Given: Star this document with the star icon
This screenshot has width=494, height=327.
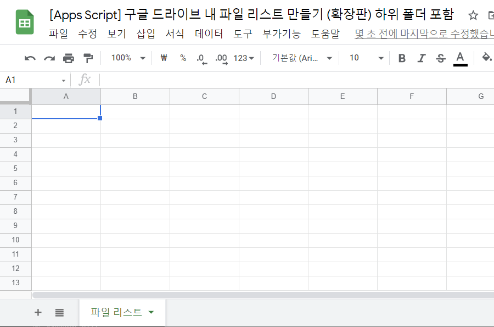Looking at the screenshot, I should coord(473,15).
